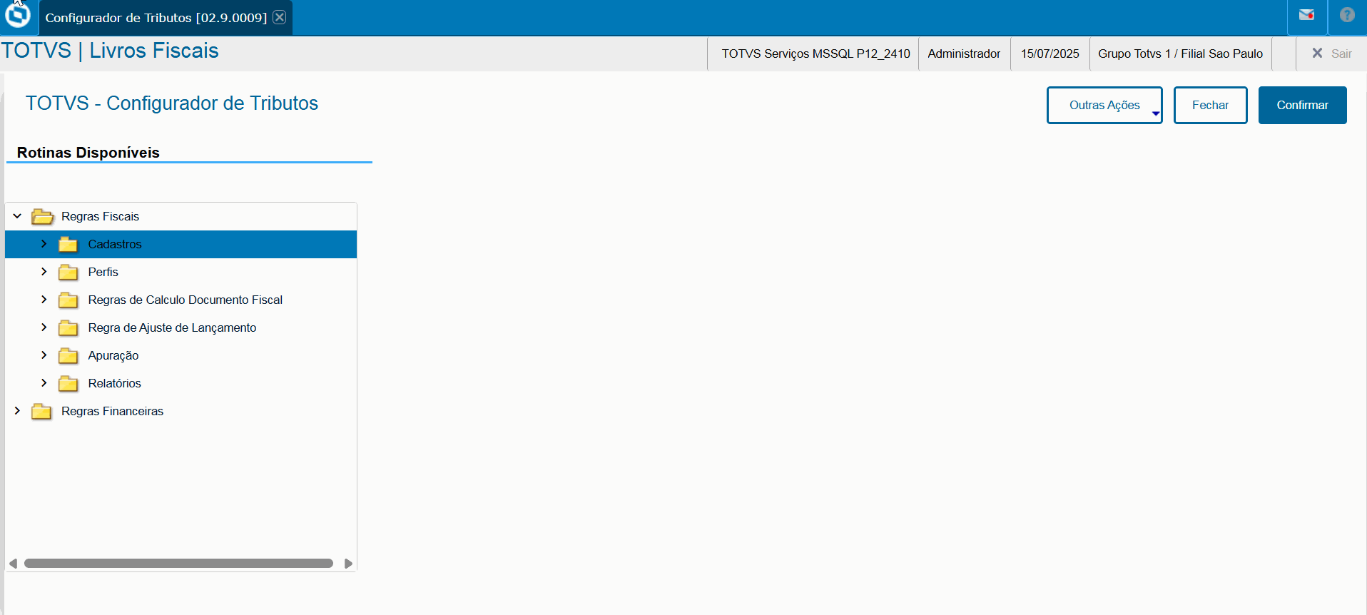Expand the Apuração tree node
Screen dimensions: 1367x615
44,355
